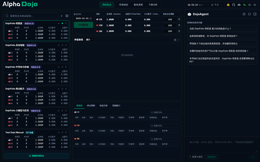Open the Hugging Face link icon

(228, 5)
